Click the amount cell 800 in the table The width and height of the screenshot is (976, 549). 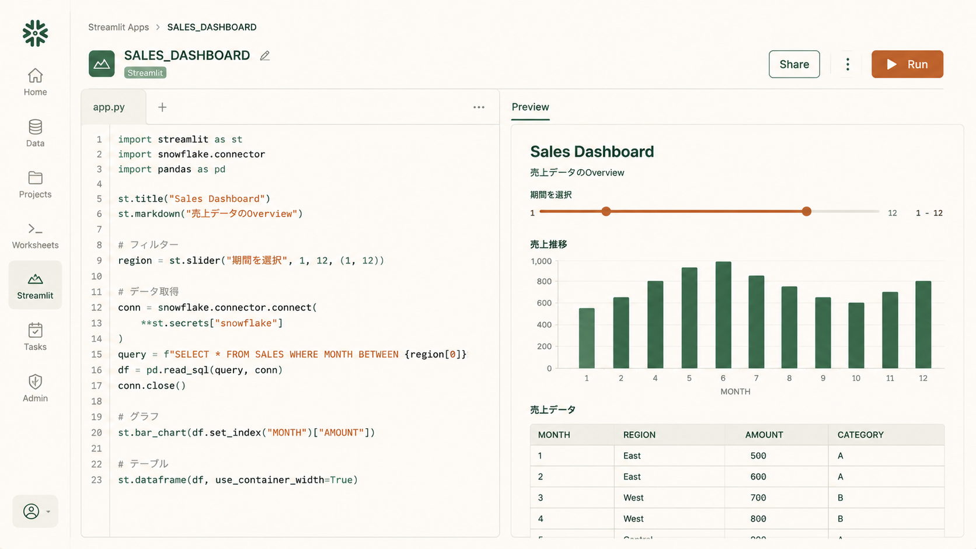point(758,519)
